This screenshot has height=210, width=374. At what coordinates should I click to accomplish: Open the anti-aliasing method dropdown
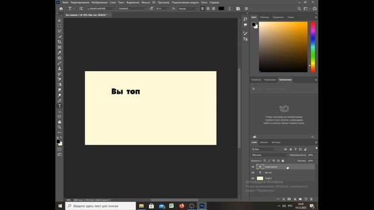188,9
